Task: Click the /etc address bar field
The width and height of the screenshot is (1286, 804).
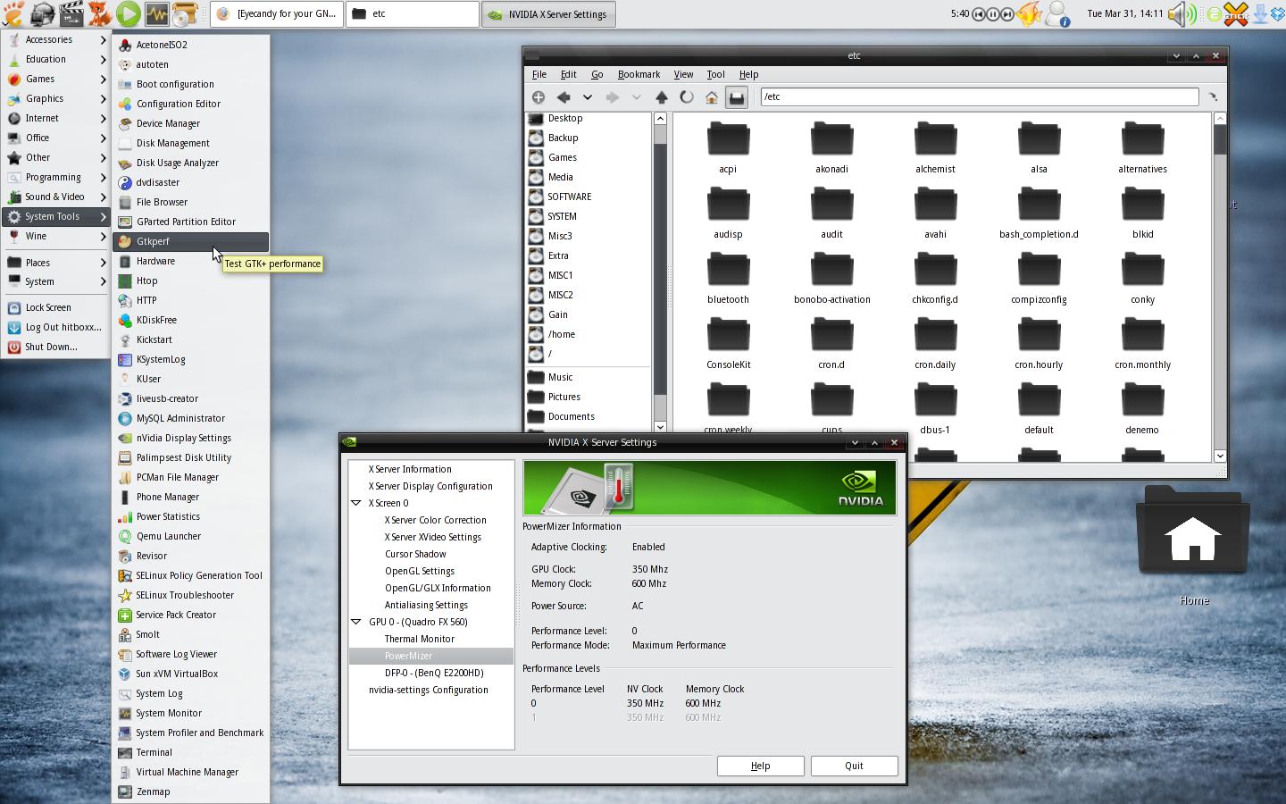Action: click(979, 96)
